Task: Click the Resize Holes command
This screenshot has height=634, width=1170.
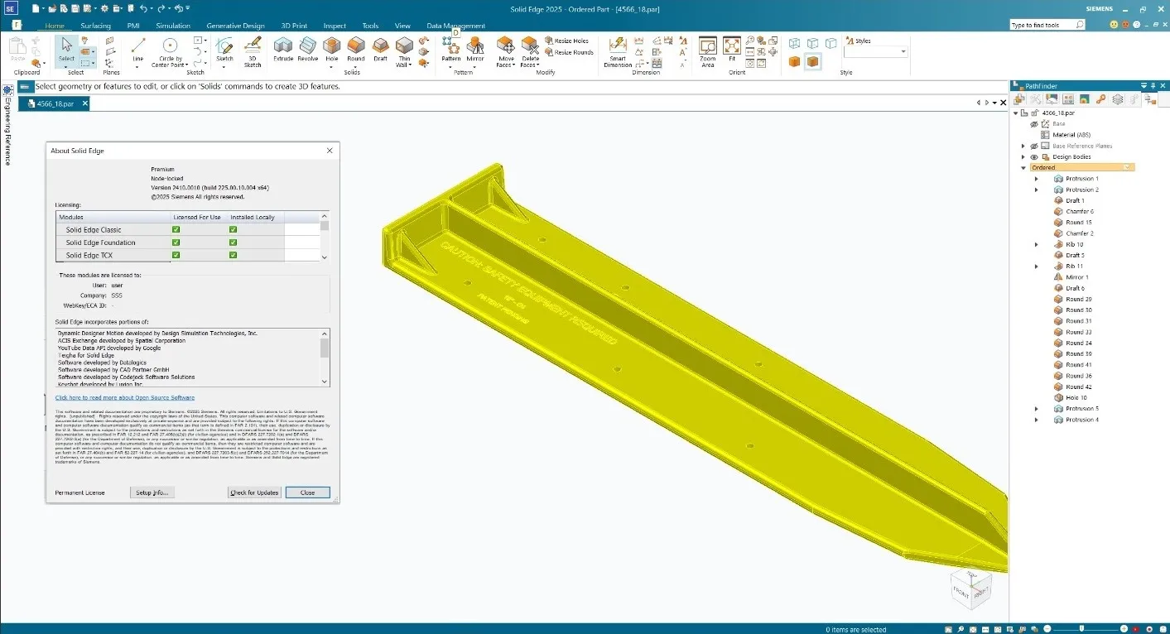Action: (x=566, y=41)
